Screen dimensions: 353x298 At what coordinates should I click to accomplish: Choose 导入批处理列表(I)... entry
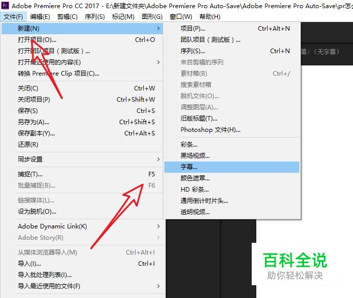click(82, 275)
